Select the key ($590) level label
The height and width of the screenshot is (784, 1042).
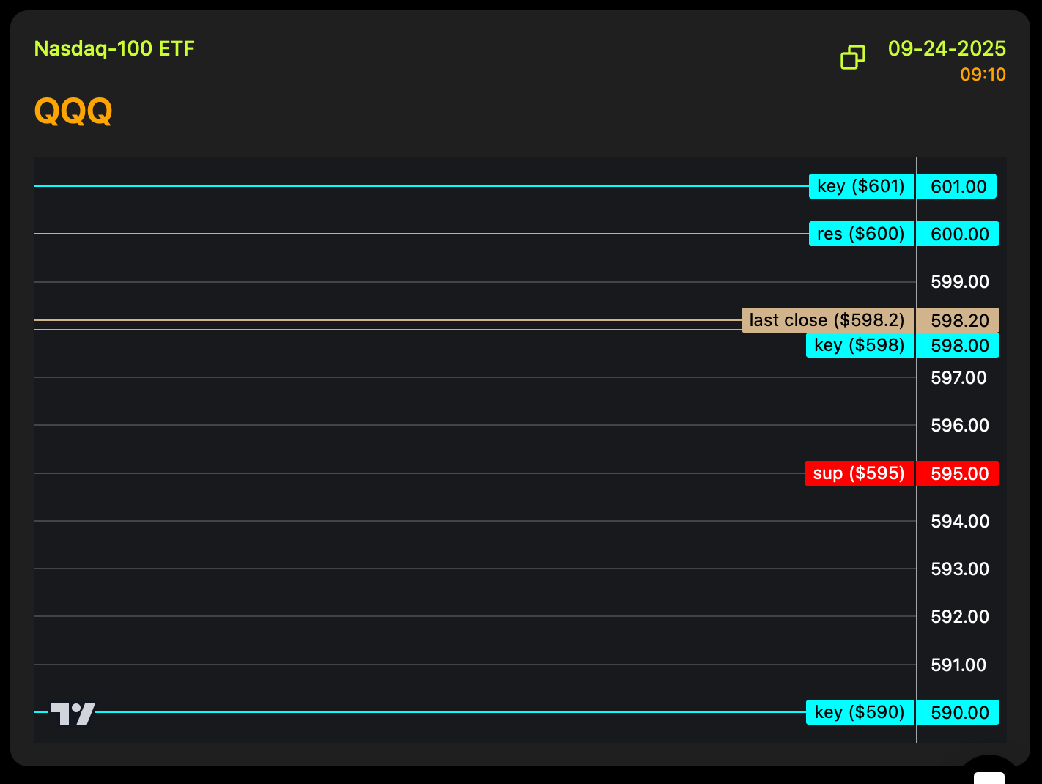pos(860,712)
